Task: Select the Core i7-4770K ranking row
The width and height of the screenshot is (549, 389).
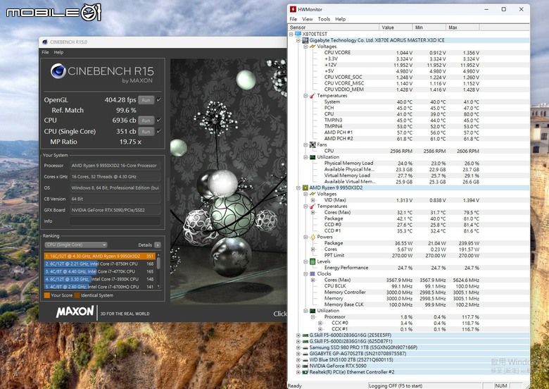Action: click(100, 271)
